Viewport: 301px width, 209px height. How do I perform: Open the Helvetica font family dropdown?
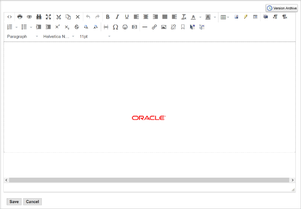coord(59,36)
